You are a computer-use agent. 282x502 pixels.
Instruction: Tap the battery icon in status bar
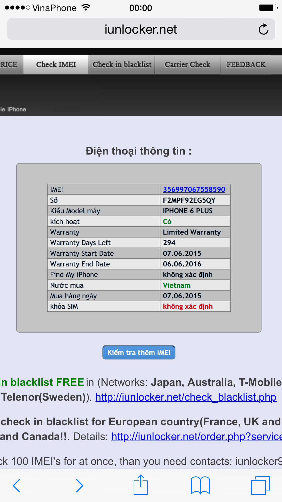[268, 8]
